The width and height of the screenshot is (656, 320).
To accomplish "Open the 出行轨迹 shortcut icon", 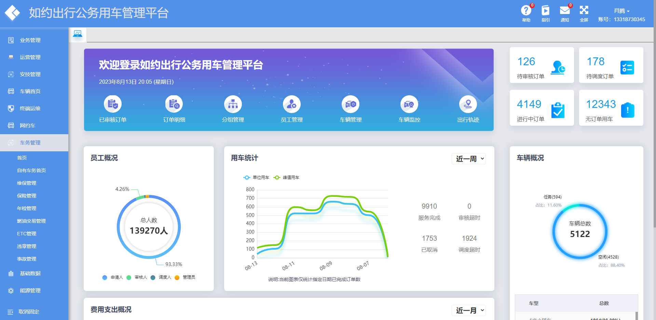I will tap(468, 104).
